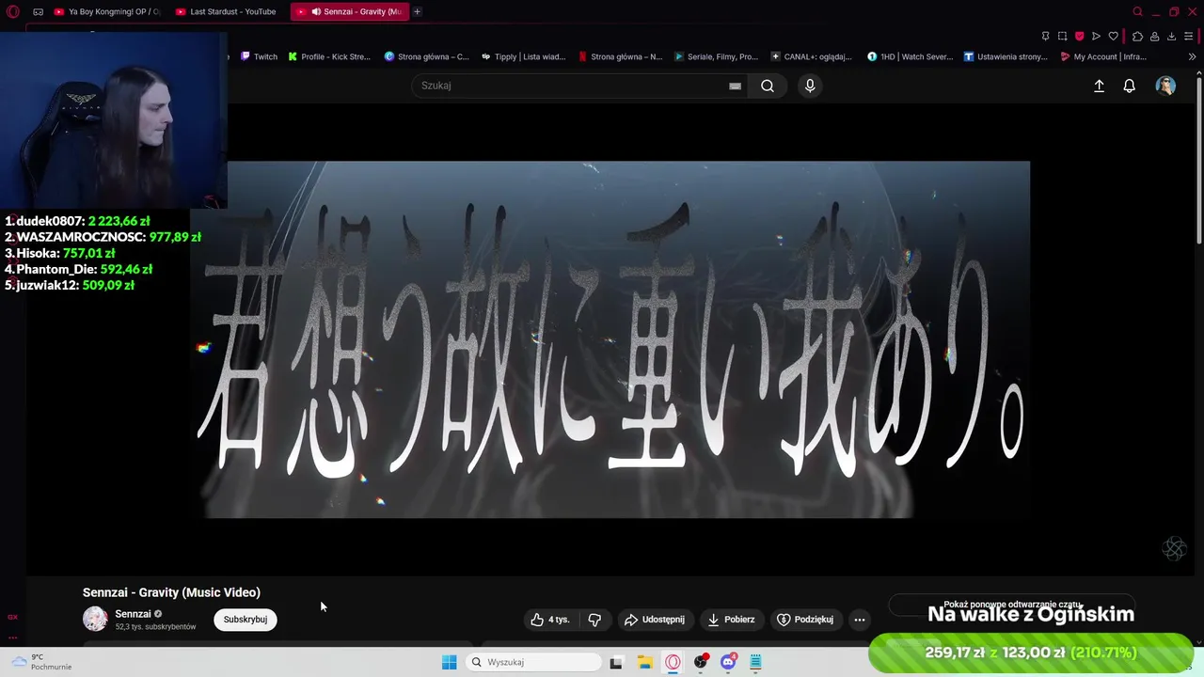Open the OBS Studio taskbar icon
Screen dimensions: 1204x677
pyautogui.click(x=700, y=662)
